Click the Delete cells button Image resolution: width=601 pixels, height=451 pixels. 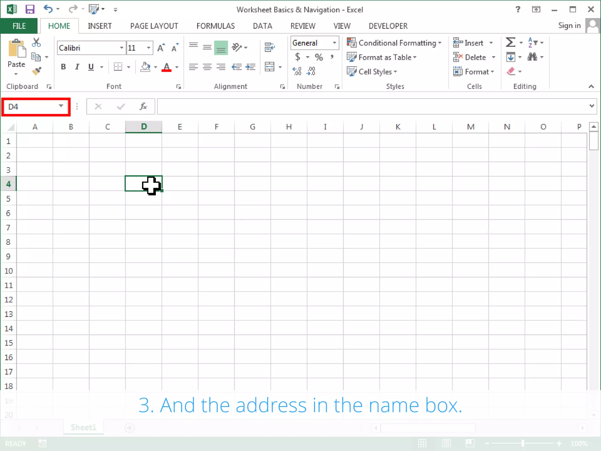click(x=474, y=57)
